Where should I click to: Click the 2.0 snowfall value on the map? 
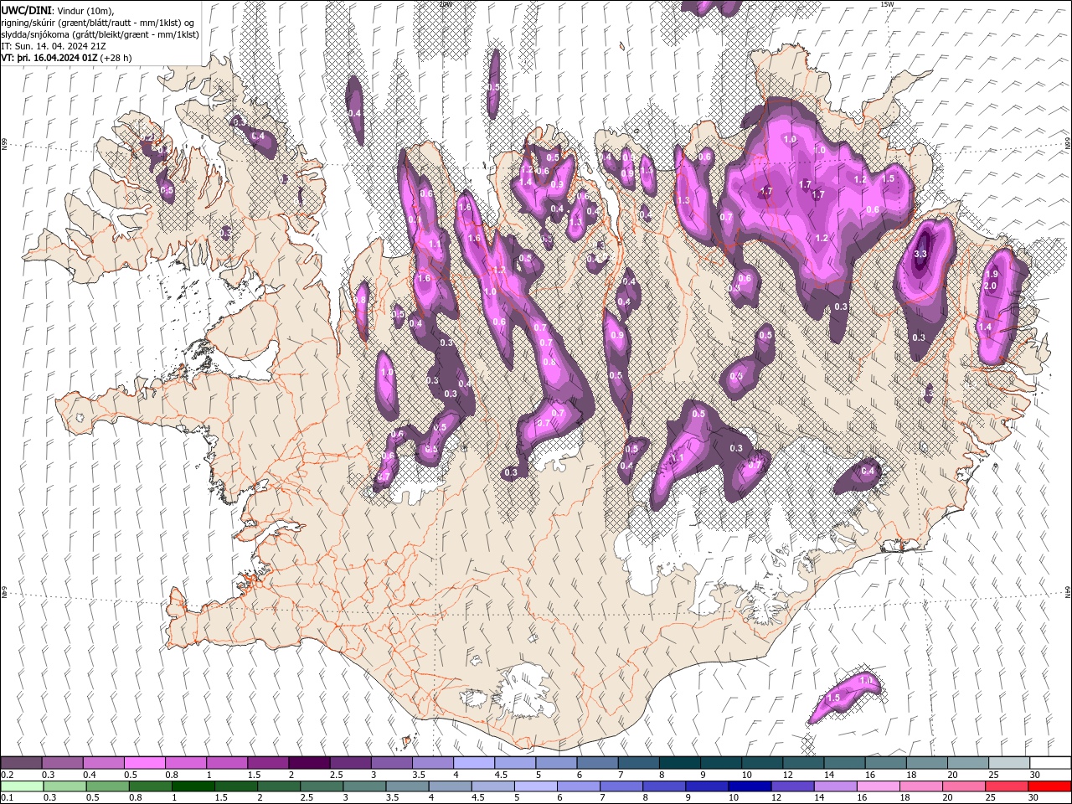point(989,286)
